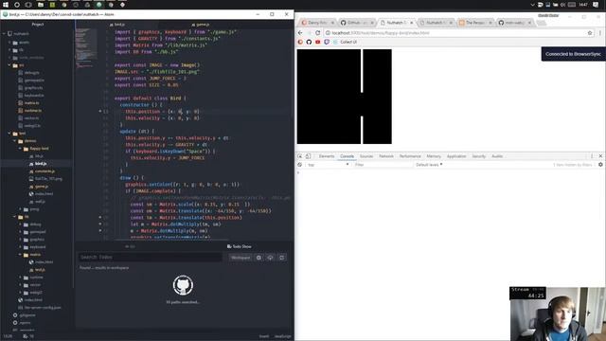606x341 pixels.
Task: Click the taskbar clock
Action: coord(583,5)
